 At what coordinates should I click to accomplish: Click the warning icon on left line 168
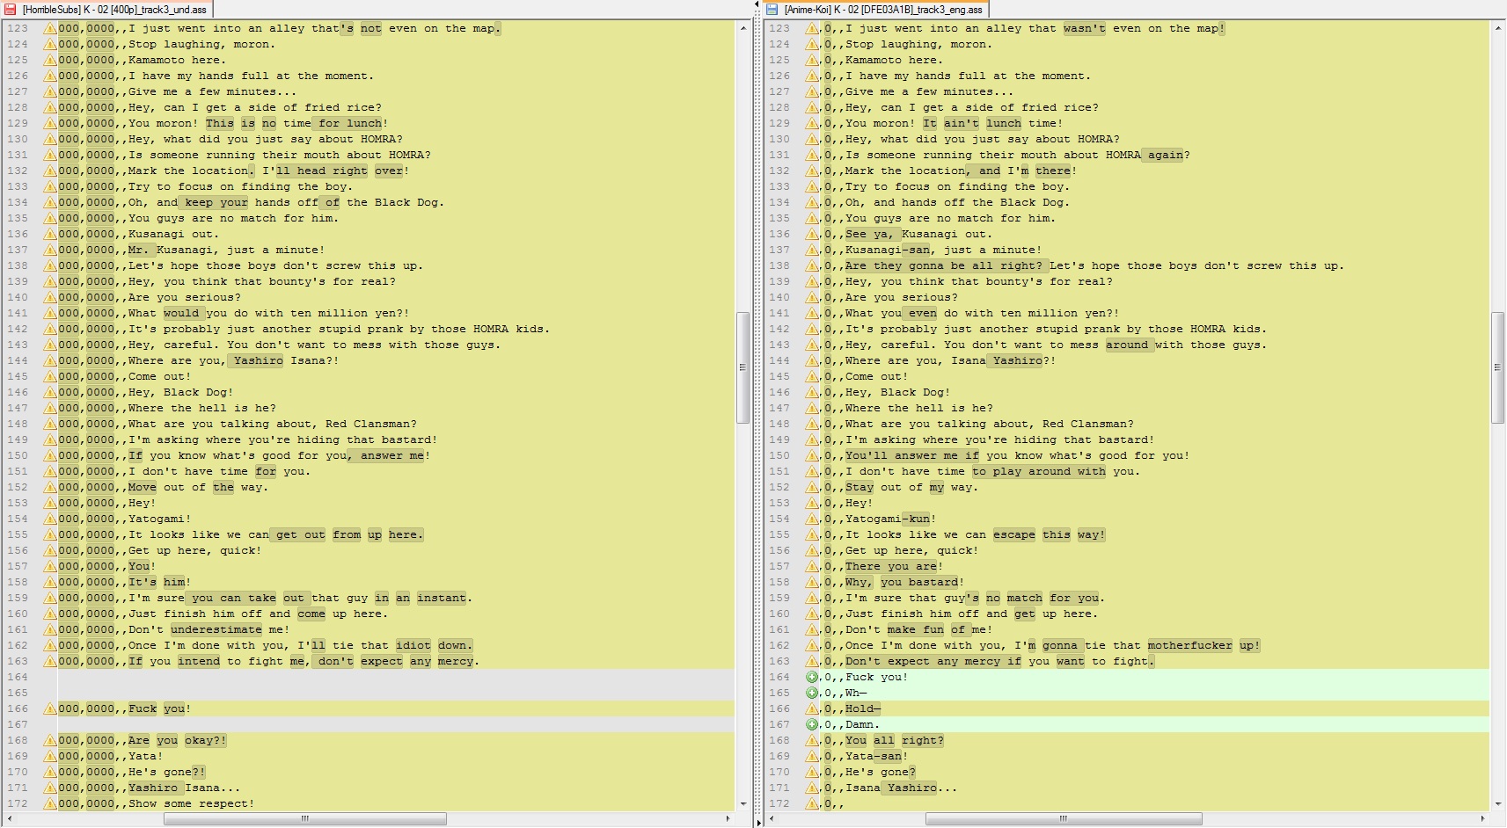(x=50, y=740)
